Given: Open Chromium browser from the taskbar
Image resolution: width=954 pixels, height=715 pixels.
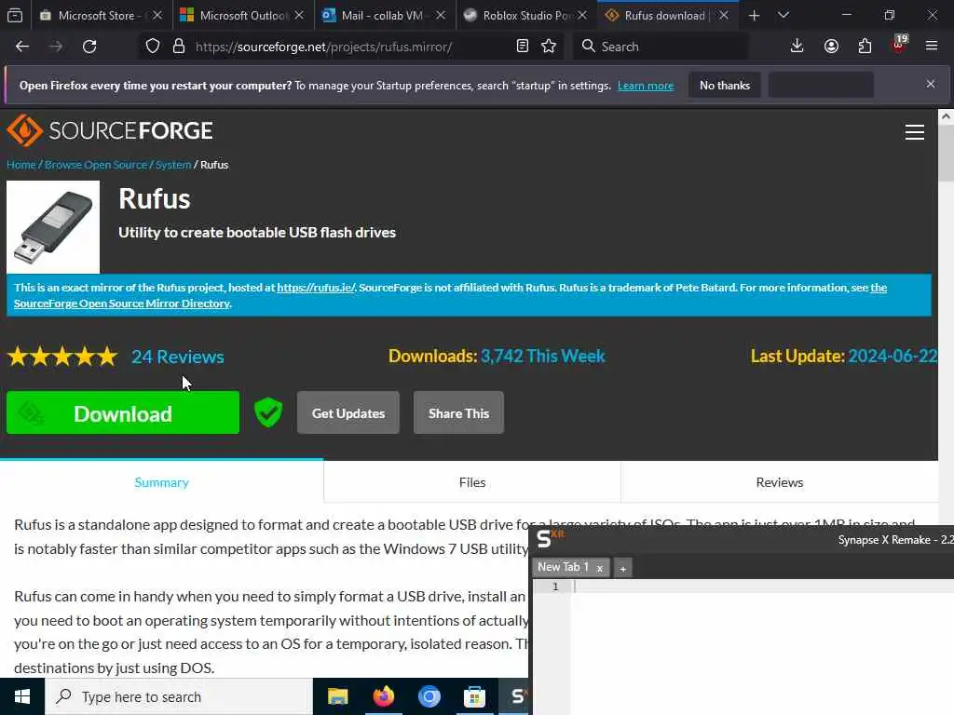Looking at the screenshot, I should 429,696.
